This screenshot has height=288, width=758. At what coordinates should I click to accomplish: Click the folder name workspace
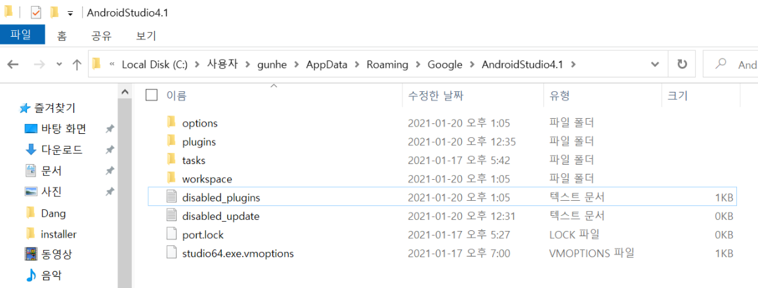207,179
